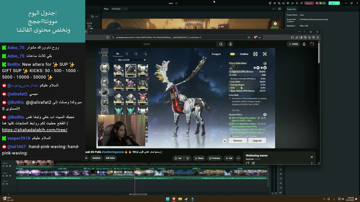This screenshot has width=360, height=202.
Task: Open Steam from taskbar
Action: click(x=186, y=199)
